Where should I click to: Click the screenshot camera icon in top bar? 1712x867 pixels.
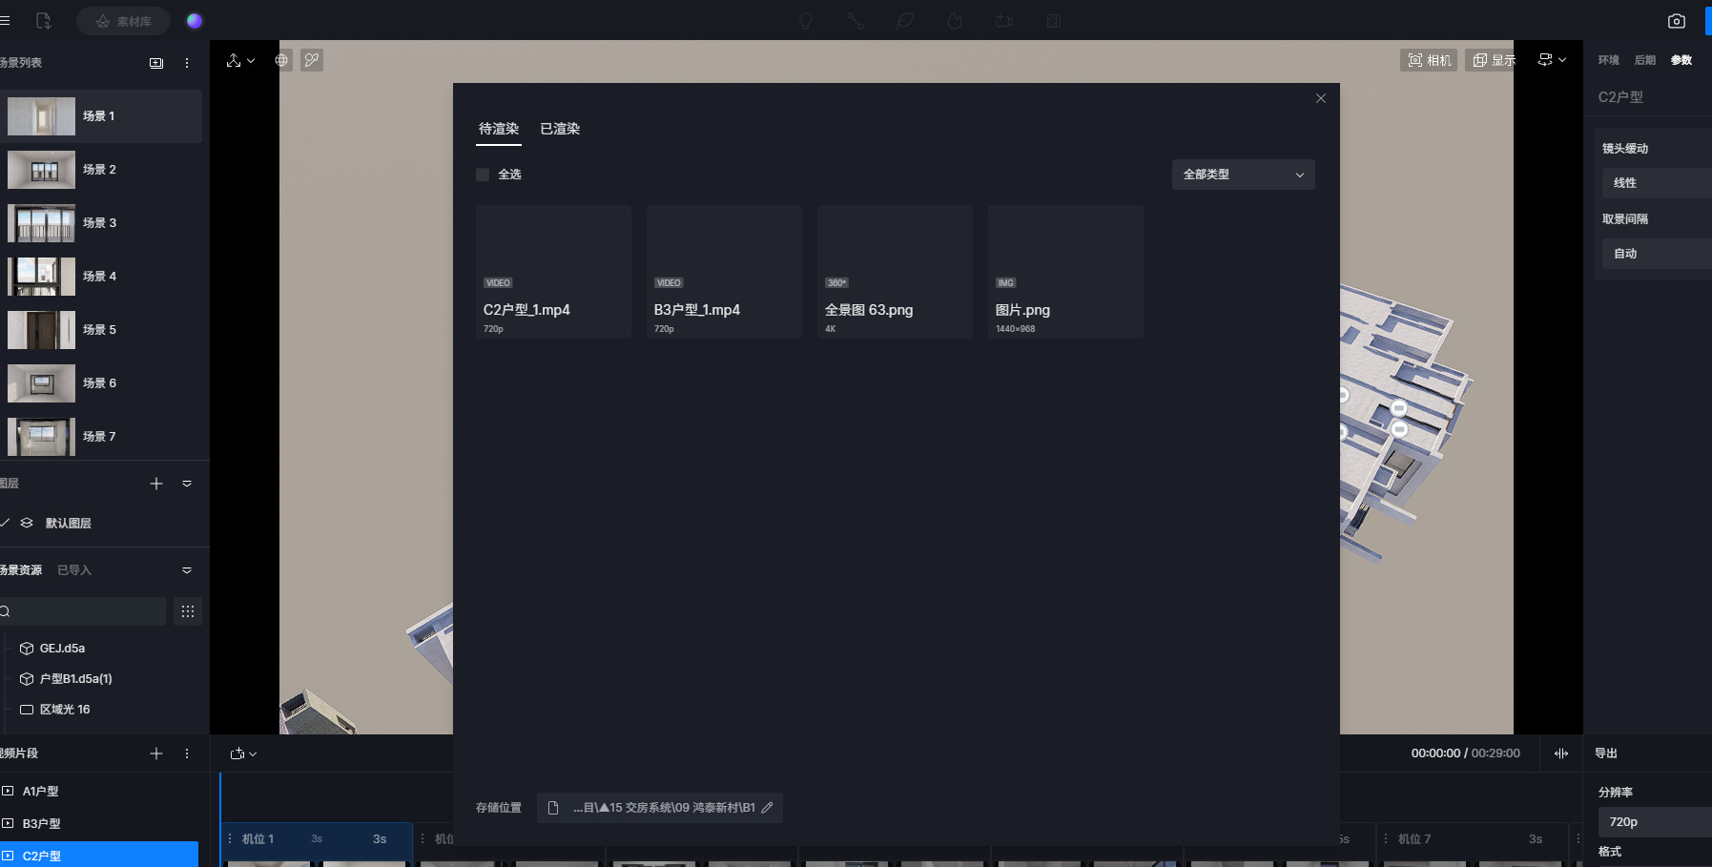click(x=1676, y=21)
